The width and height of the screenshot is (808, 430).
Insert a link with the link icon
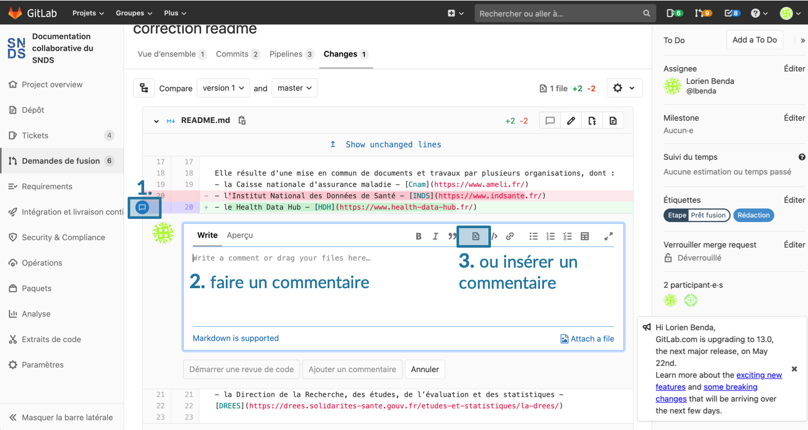tap(510, 236)
